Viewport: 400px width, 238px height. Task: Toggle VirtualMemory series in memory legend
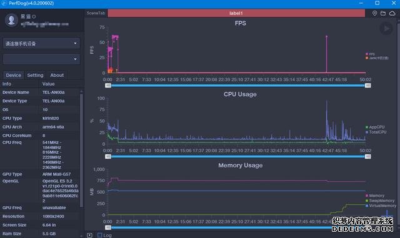[x=381, y=206]
